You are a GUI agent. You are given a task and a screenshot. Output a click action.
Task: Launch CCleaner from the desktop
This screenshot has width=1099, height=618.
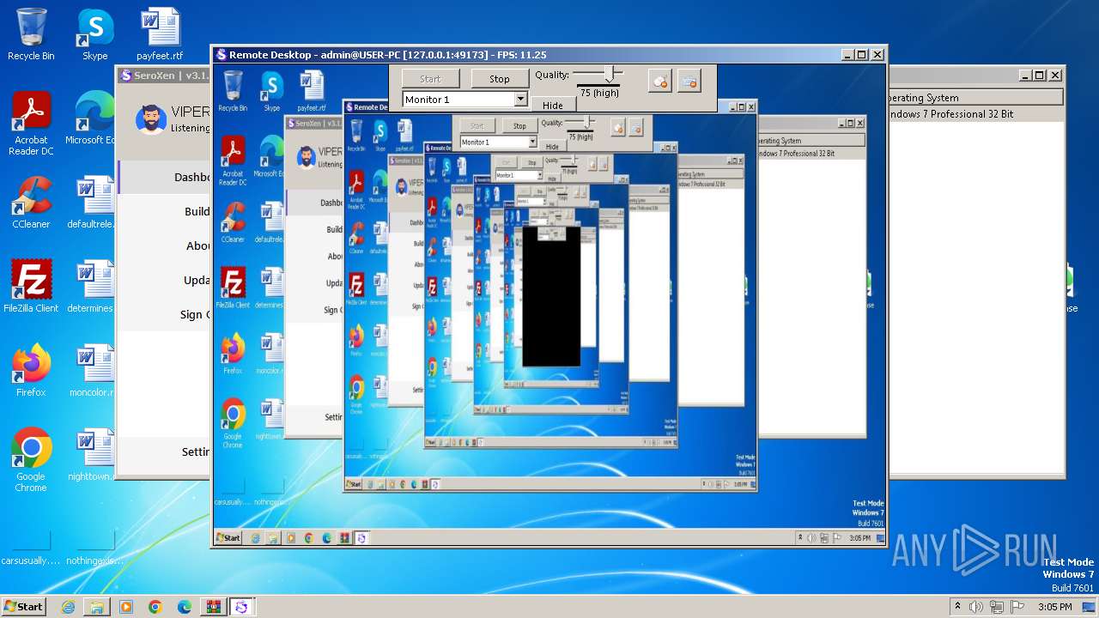tap(31, 203)
